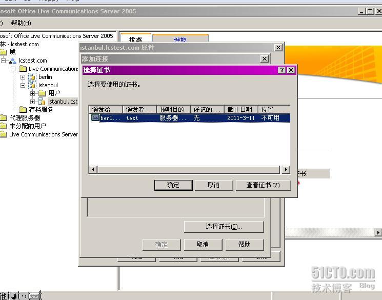Click the 服务器... purpose cell
The width and height of the screenshot is (382, 300).
(173, 118)
